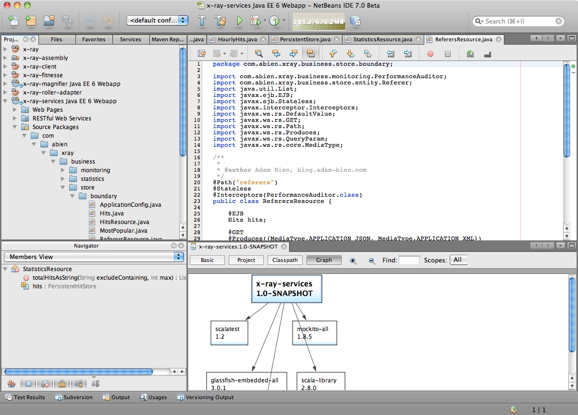The height and width of the screenshot is (415, 578).
Task: Toggle Sort by Name in Navigator
Action: (x=79, y=383)
